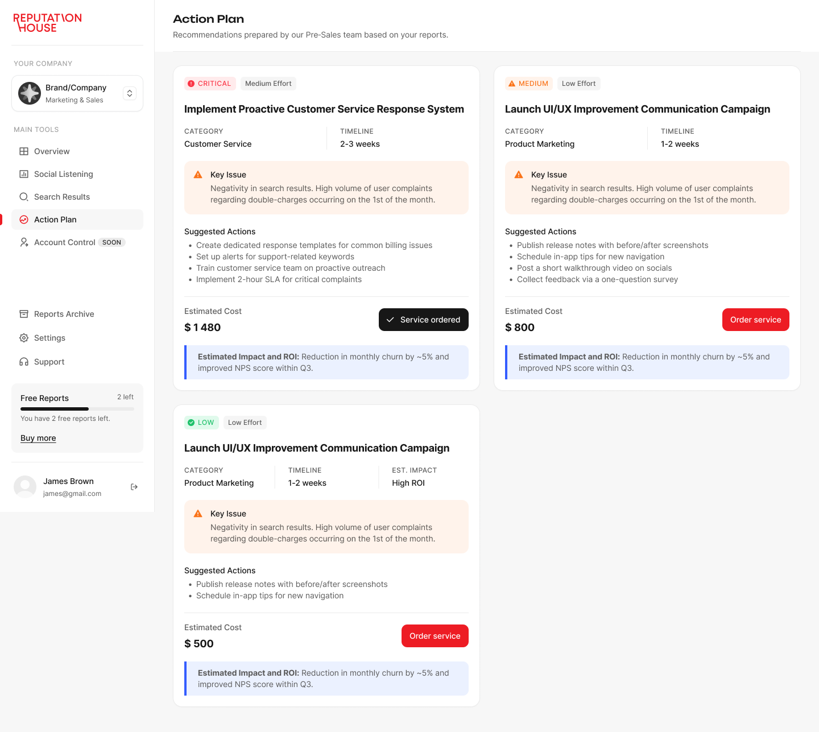The width and height of the screenshot is (819, 732).
Task: Click the Reports Archive box icon
Action: [x=24, y=314]
